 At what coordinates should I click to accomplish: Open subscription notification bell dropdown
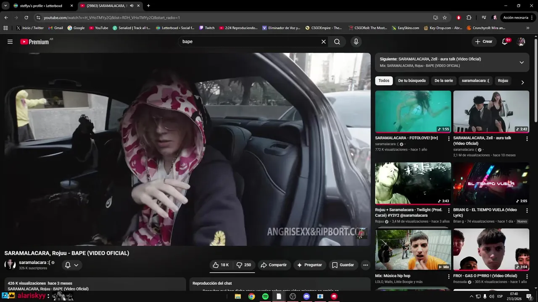pyautogui.click(x=71, y=265)
